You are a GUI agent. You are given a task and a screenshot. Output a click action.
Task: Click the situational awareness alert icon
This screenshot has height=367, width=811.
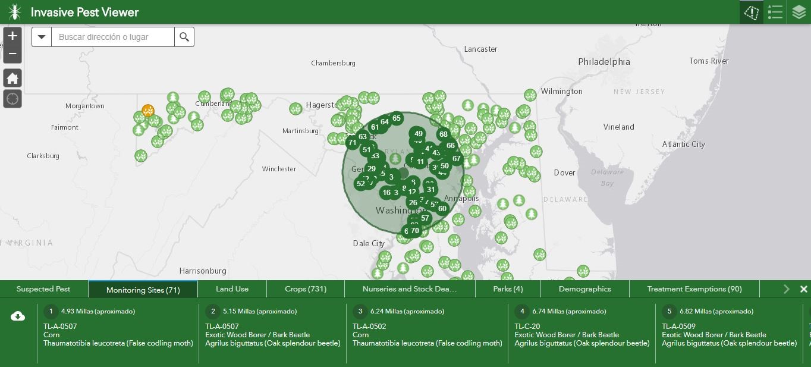point(752,12)
